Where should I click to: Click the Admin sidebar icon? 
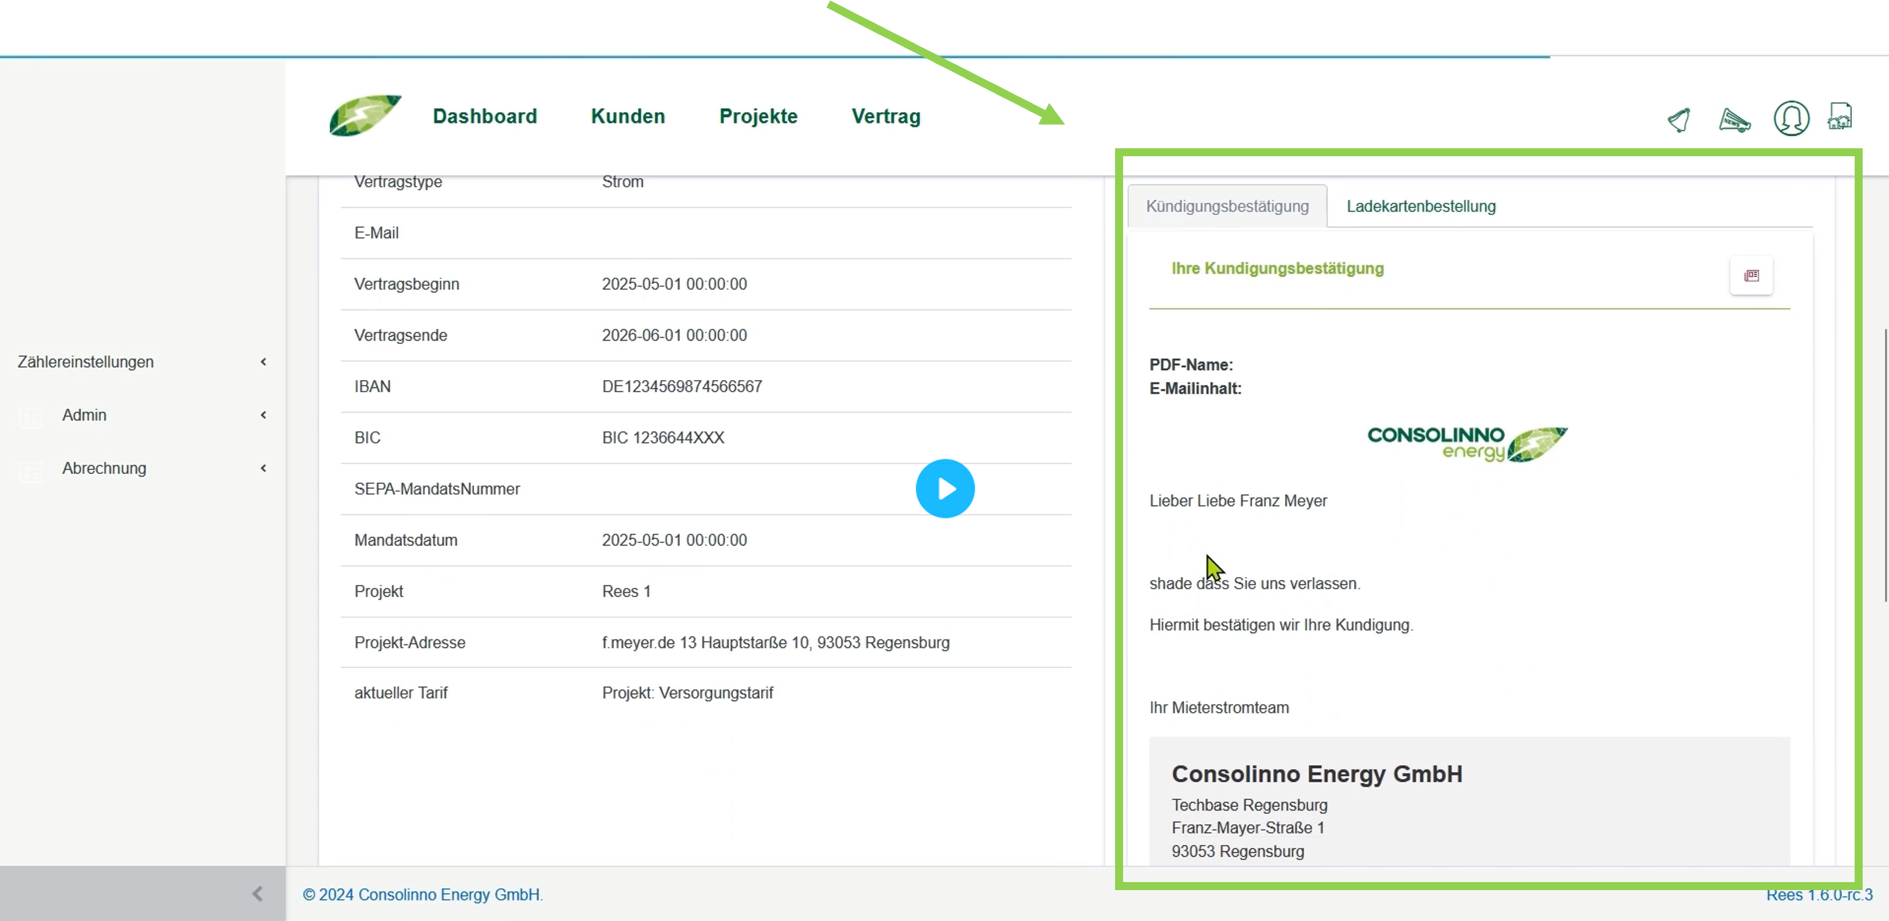[x=31, y=417]
